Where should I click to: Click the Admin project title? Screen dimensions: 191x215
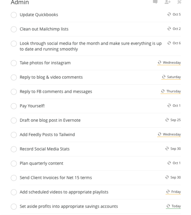point(20,2)
